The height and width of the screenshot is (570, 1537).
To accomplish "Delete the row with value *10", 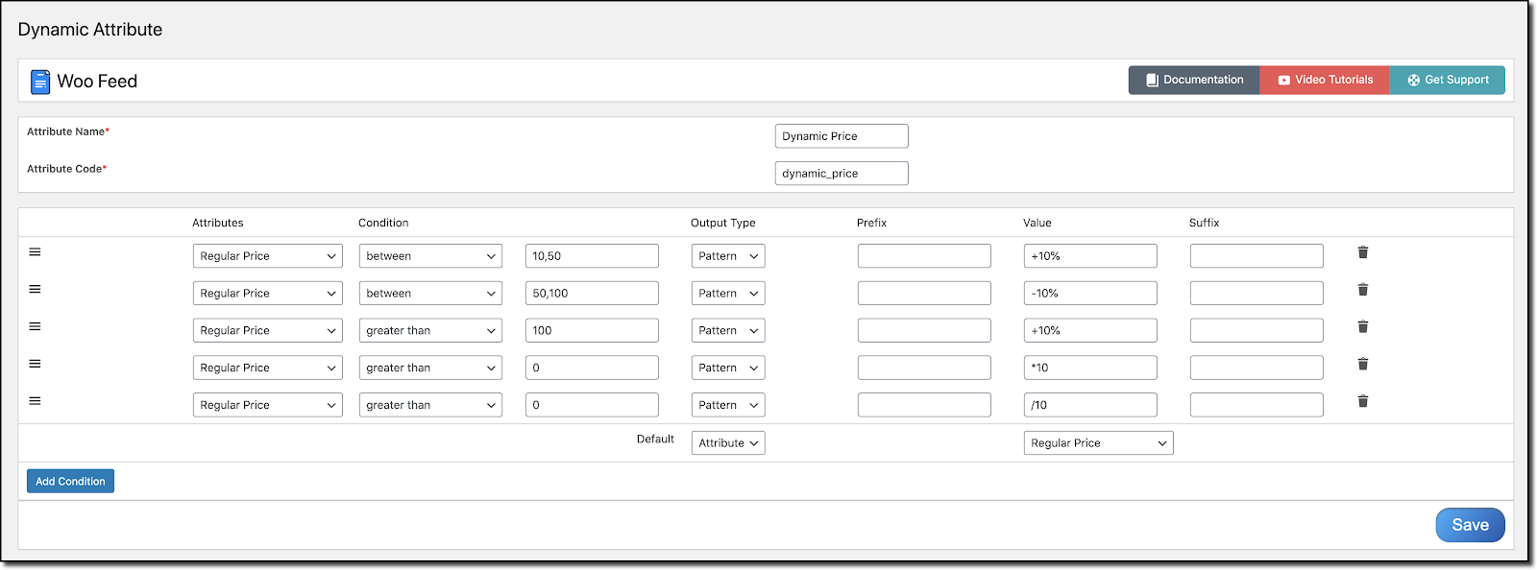I will coord(1362,364).
